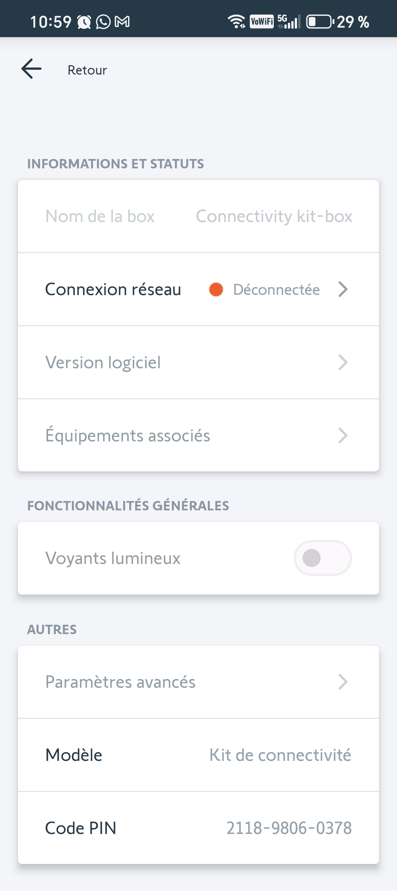Screen dimensions: 397x891
Task: Tap the orange disconnected status dot
Action: coord(216,289)
